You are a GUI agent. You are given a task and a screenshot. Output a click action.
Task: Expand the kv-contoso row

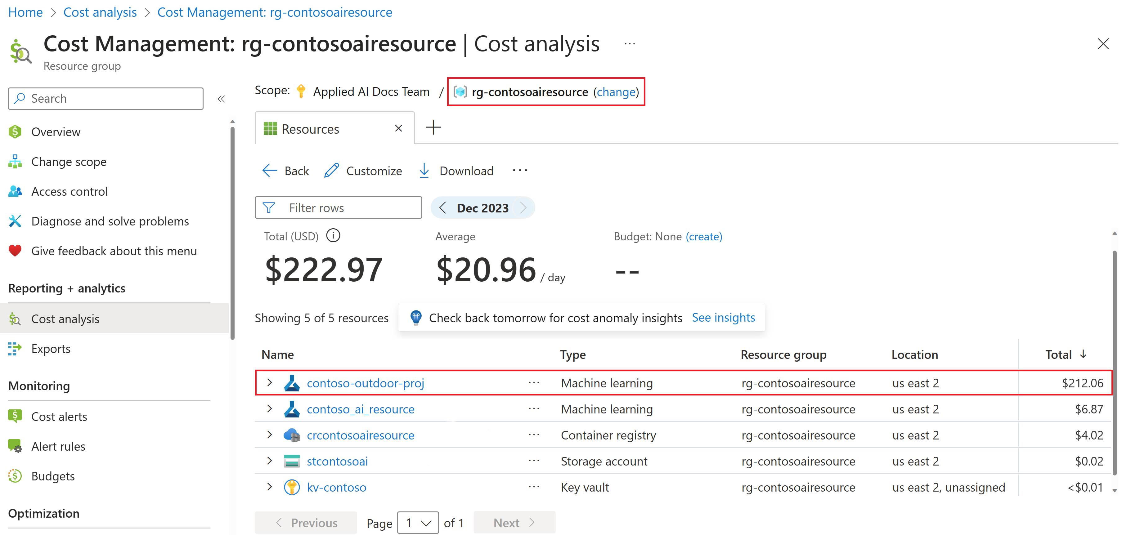(270, 487)
